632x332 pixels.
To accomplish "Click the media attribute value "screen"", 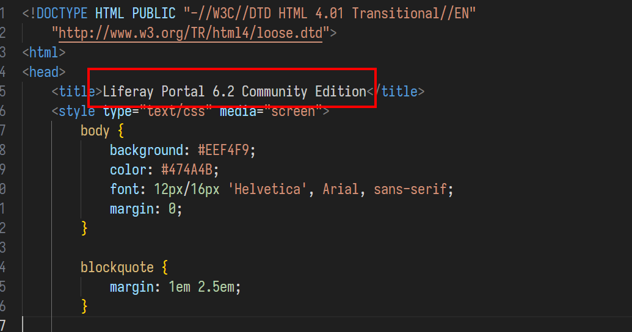I will pos(293,111).
